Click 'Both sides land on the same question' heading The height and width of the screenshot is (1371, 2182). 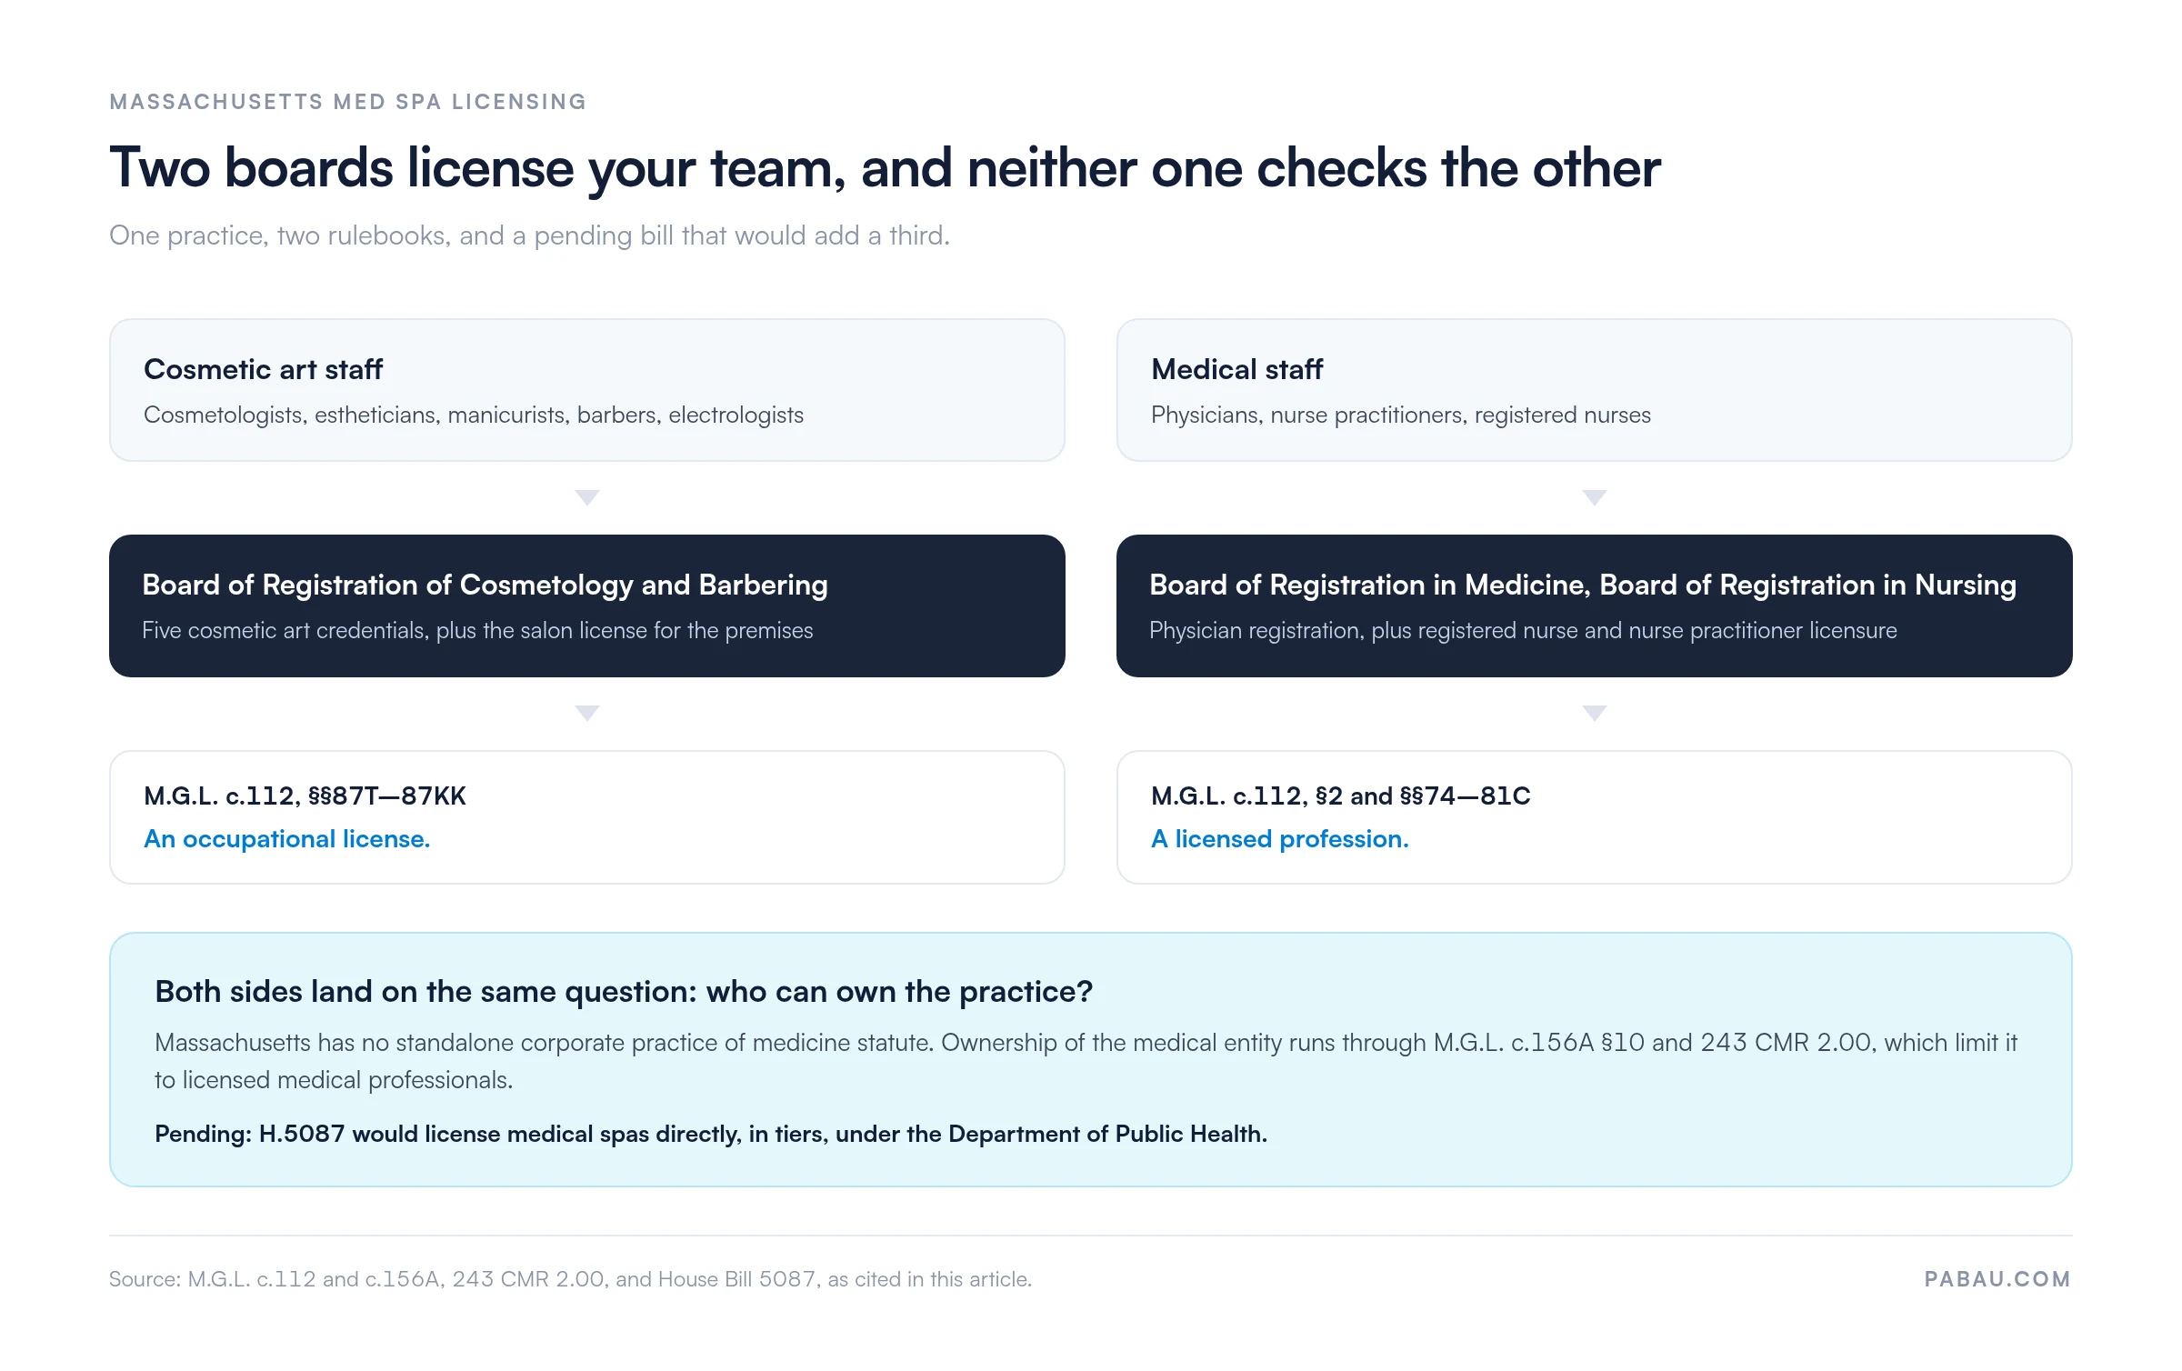click(624, 991)
